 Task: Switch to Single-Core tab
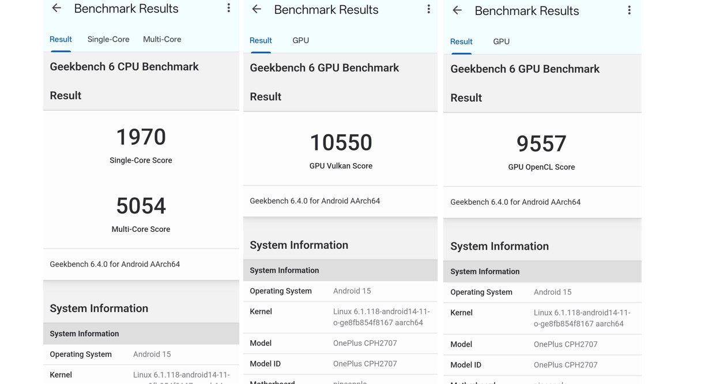[108, 39]
